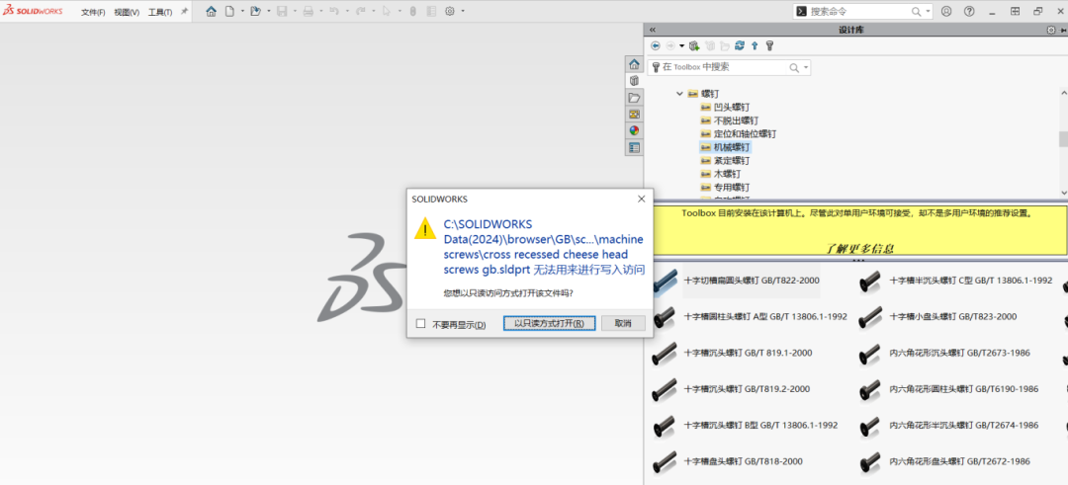Click 以只读方式打开(R) button

[550, 323]
